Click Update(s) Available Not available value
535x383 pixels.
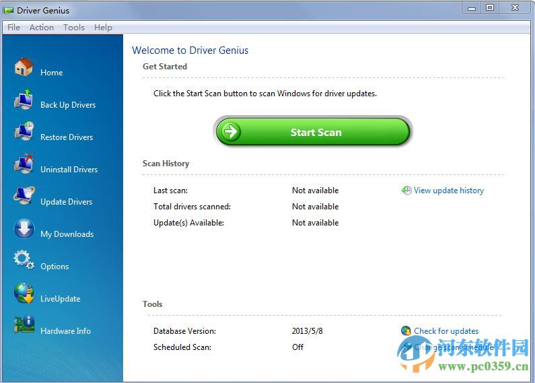pos(315,223)
